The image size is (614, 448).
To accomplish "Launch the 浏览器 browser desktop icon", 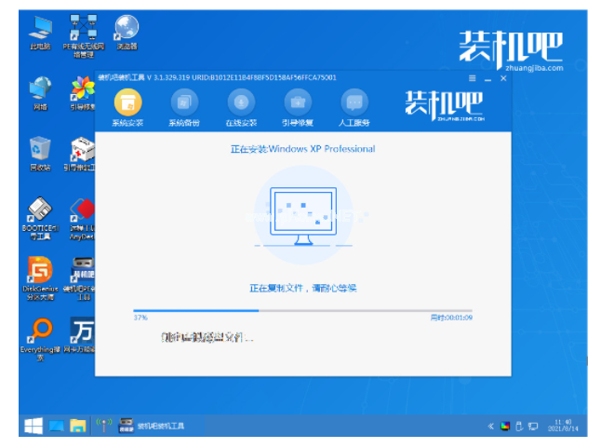I will coord(127,33).
